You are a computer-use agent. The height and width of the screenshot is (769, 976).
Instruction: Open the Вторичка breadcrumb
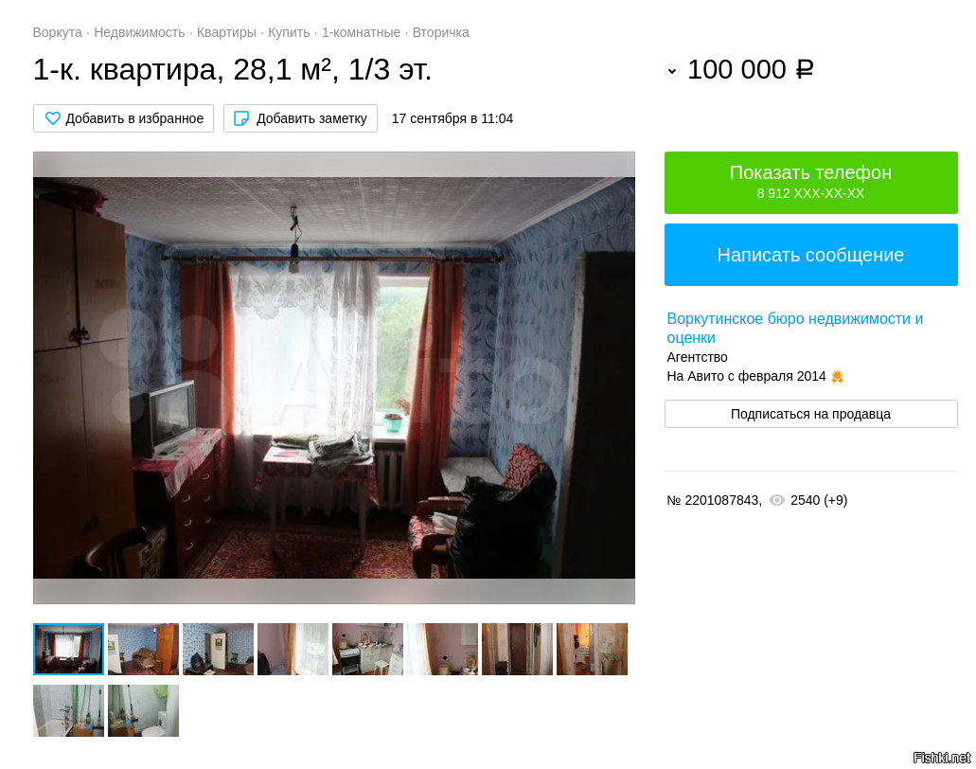[x=441, y=32]
